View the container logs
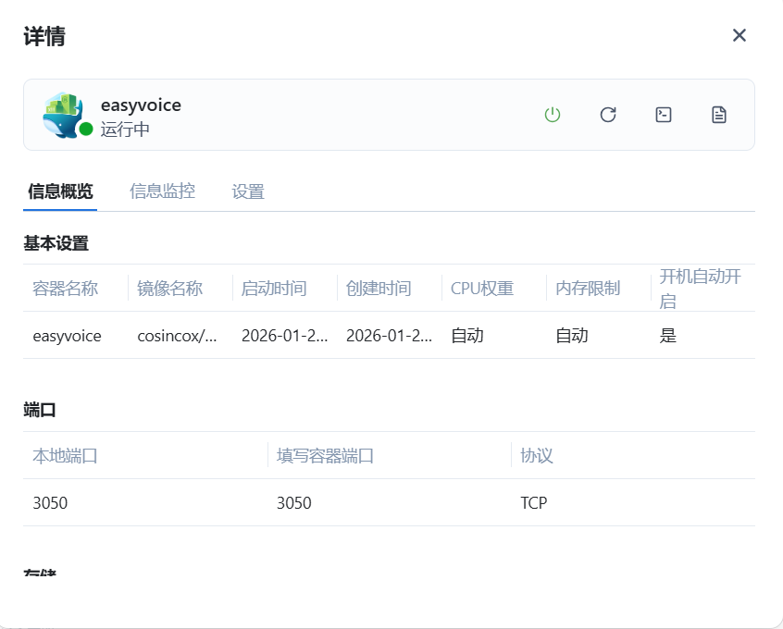 [719, 115]
